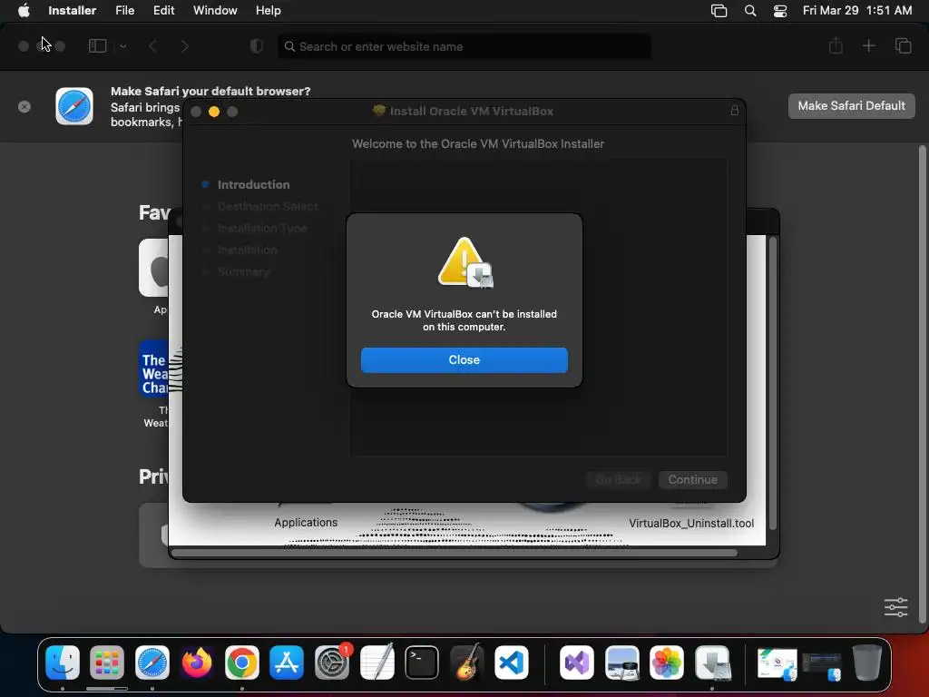
Task: Click the disk image window vertical scrollbar
Action: [772, 384]
